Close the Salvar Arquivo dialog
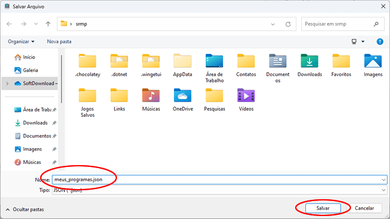Image resolution: width=390 pixels, height=219 pixels. pyautogui.click(x=383, y=7)
